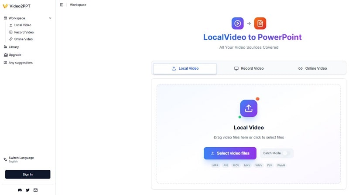
Task: Click the Video2PPT logo icon
Action: point(5,6)
